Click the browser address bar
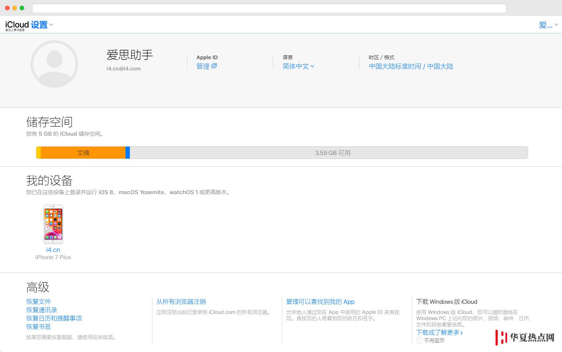Image resolution: width=562 pixels, height=352 pixels. point(269,8)
